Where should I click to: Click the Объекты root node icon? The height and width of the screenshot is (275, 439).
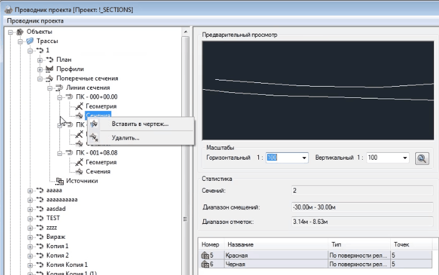(20, 32)
